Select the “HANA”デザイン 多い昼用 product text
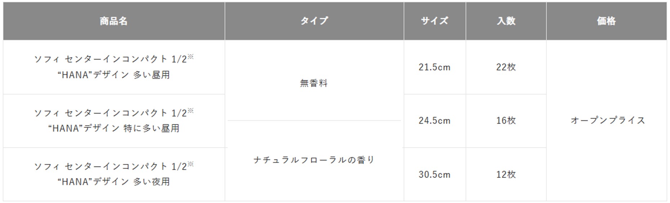Screen dimensions: 670x203 (x=113, y=75)
